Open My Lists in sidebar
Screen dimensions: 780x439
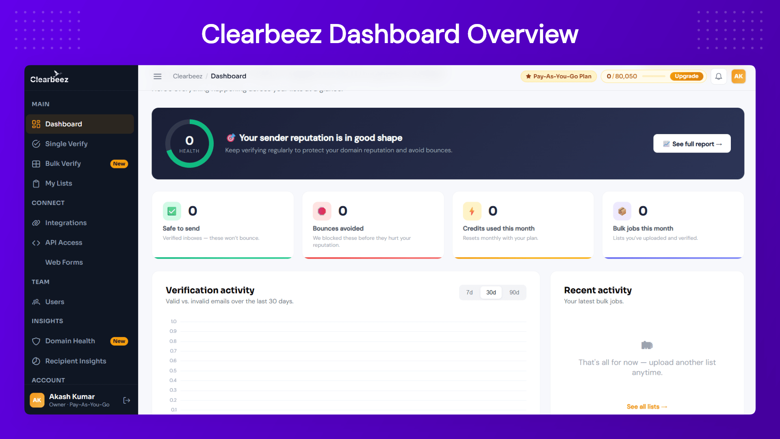point(80,184)
